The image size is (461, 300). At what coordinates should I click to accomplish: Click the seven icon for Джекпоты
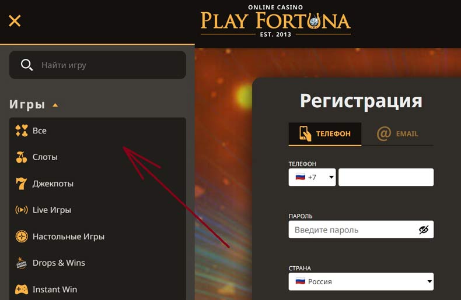click(x=22, y=183)
